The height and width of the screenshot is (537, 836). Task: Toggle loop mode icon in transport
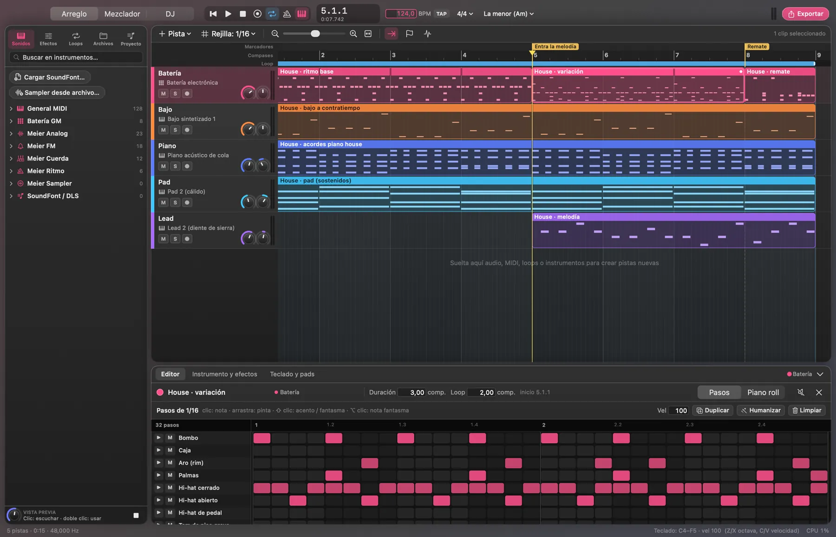[272, 14]
